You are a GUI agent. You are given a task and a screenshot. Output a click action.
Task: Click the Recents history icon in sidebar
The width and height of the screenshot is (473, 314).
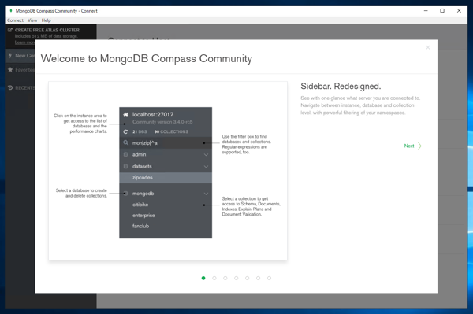10,87
